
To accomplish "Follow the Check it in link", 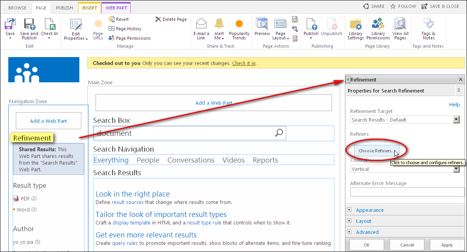I will click(243, 63).
